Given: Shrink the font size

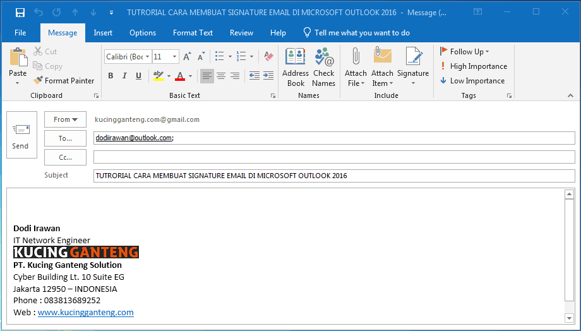Looking at the screenshot, I should [201, 56].
